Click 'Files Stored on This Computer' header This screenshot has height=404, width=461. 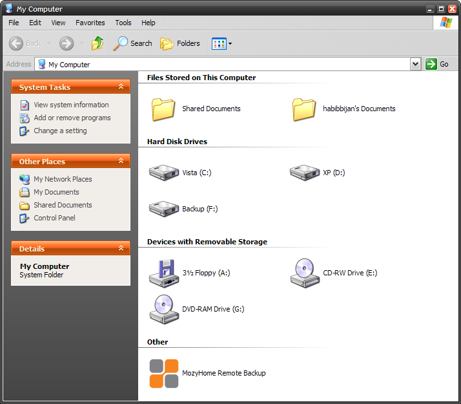click(201, 78)
